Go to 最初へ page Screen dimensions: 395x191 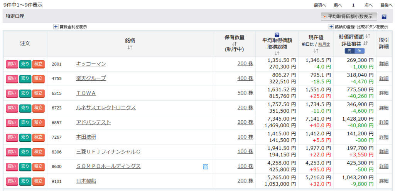coord(320,5)
